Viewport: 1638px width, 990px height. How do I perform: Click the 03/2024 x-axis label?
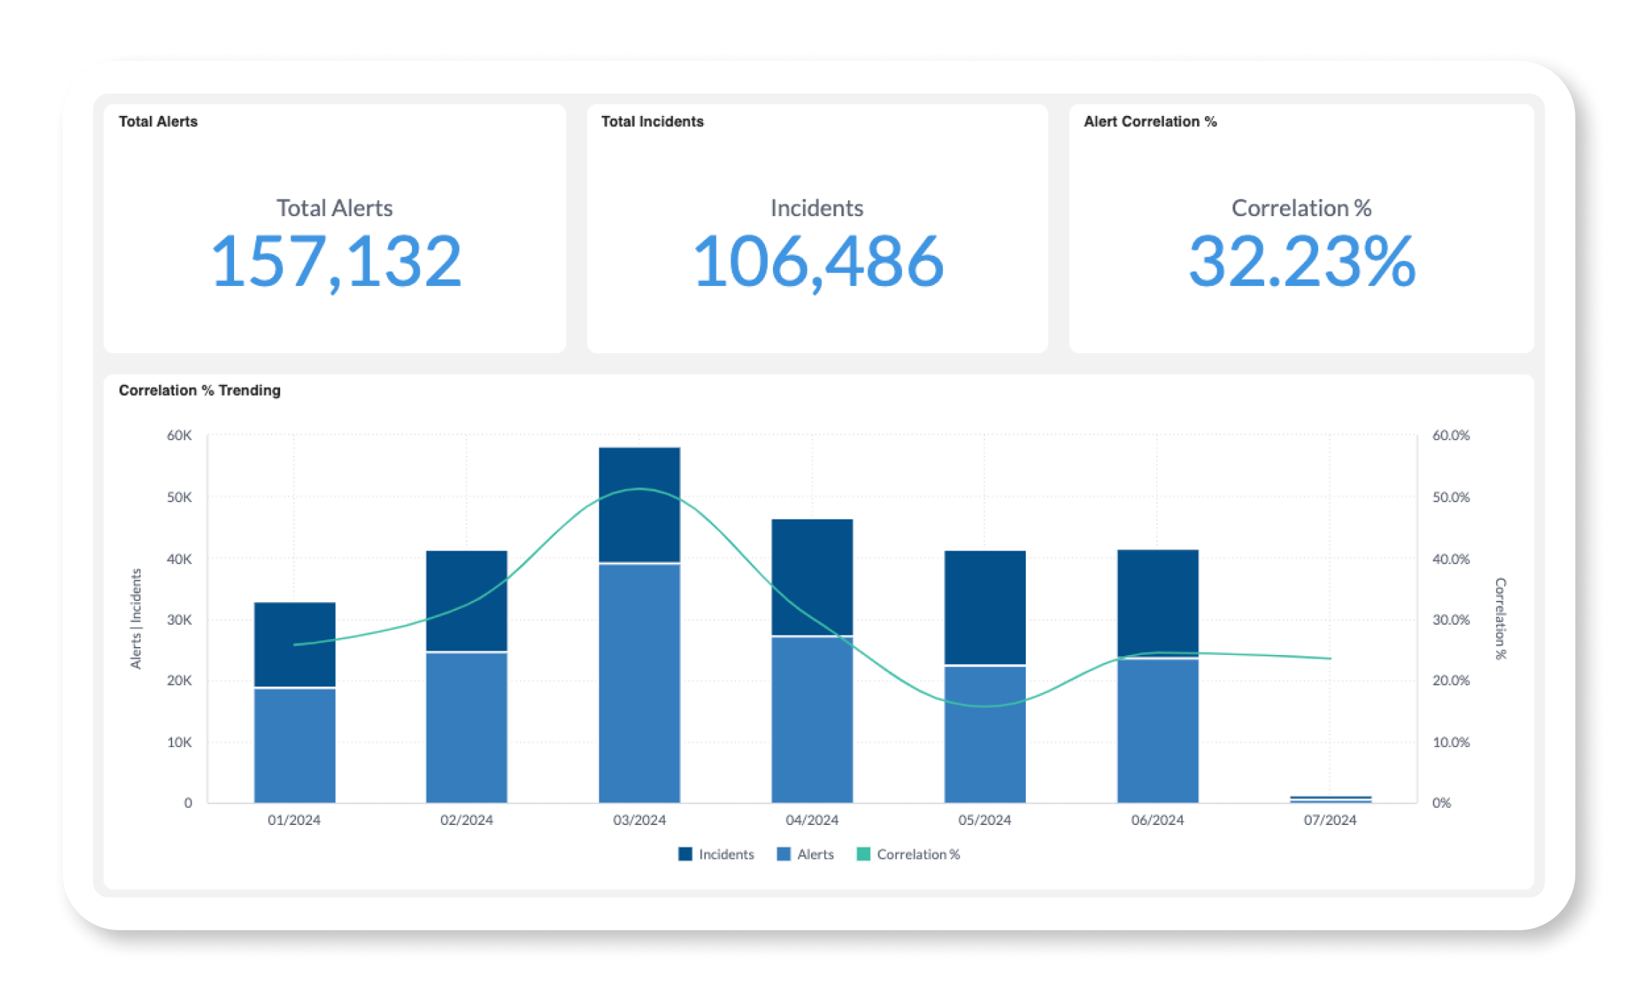click(x=640, y=820)
